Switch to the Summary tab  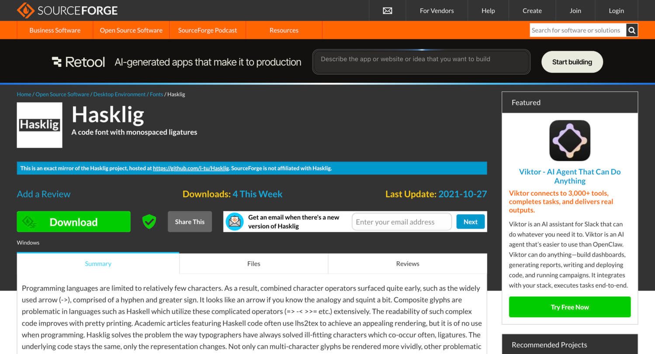pos(98,264)
